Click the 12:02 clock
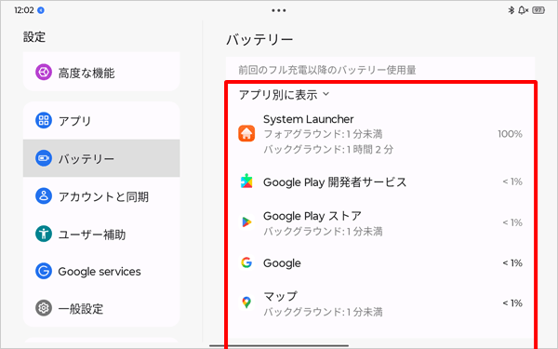The image size is (558, 349). click(x=24, y=10)
